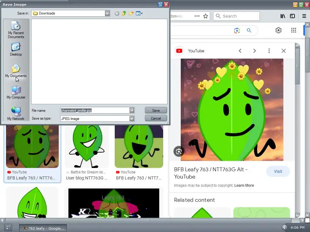Viewport: 310px width, 232px height.
Task: Go up one folder level
Action: pyautogui.click(x=124, y=13)
